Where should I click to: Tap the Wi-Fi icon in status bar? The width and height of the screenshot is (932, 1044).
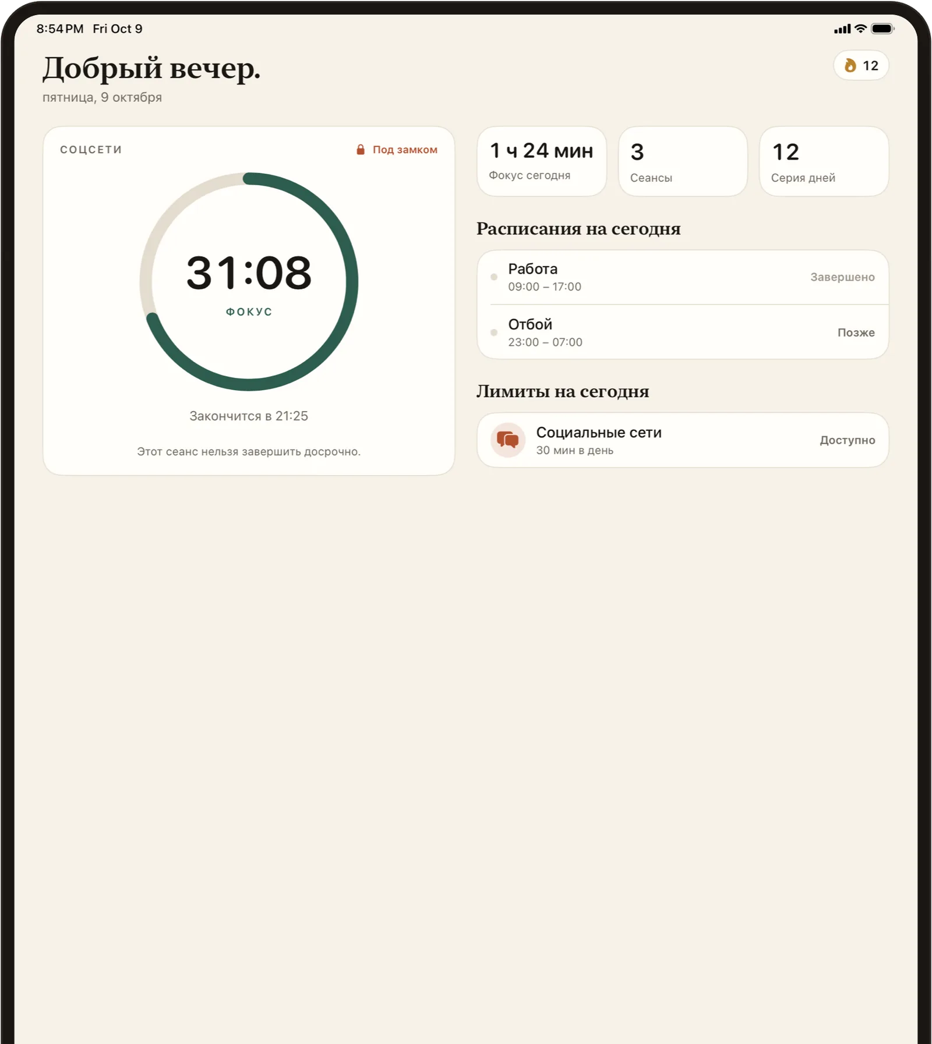click(860, 29)
